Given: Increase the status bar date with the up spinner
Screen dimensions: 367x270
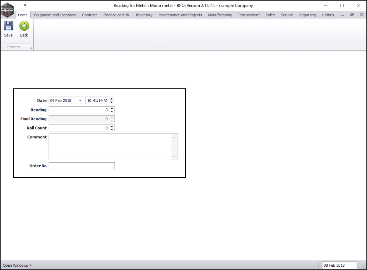Looking at the screenshot, I should click(354, 264).
